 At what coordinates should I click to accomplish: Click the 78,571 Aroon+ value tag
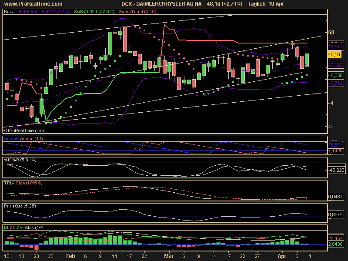pyautogui.click(x=335, y=145)
